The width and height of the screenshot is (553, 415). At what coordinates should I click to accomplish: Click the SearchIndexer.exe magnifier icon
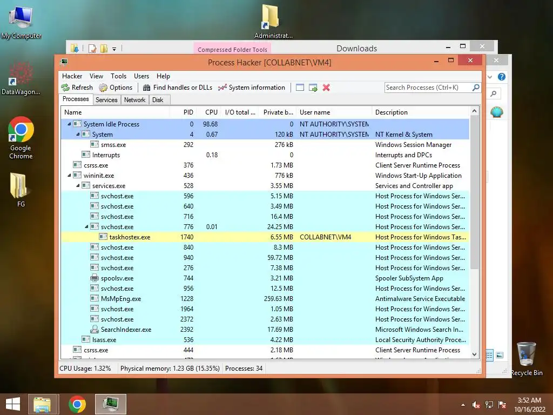point(94,329)
